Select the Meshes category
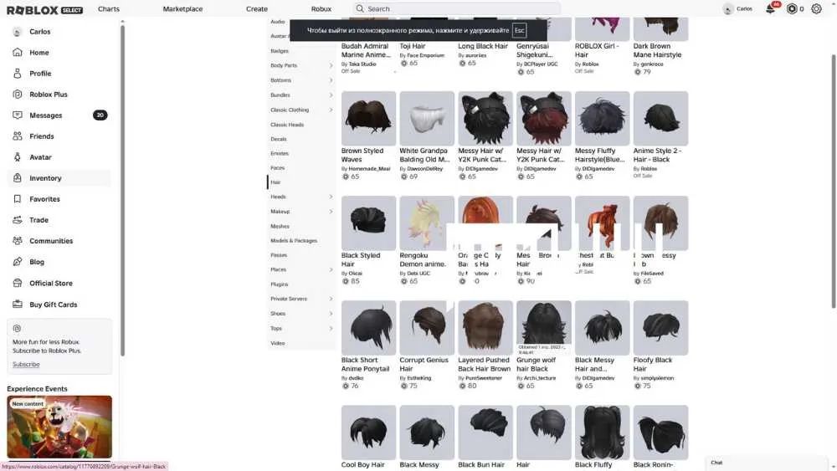 (280, 226)
